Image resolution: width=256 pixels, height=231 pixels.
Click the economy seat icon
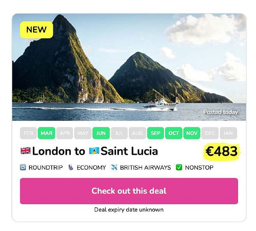pyautogui.click(x=70, y=167)
